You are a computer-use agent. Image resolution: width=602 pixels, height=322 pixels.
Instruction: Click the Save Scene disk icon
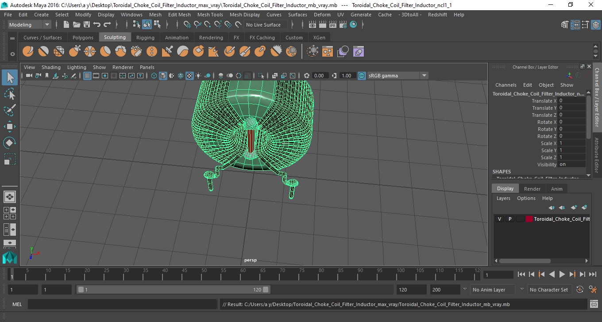87,25
